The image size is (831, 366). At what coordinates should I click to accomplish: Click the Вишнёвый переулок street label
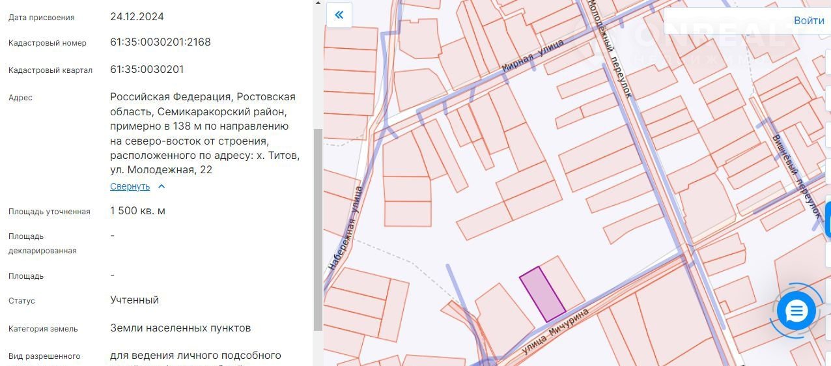tap(795, 171)
